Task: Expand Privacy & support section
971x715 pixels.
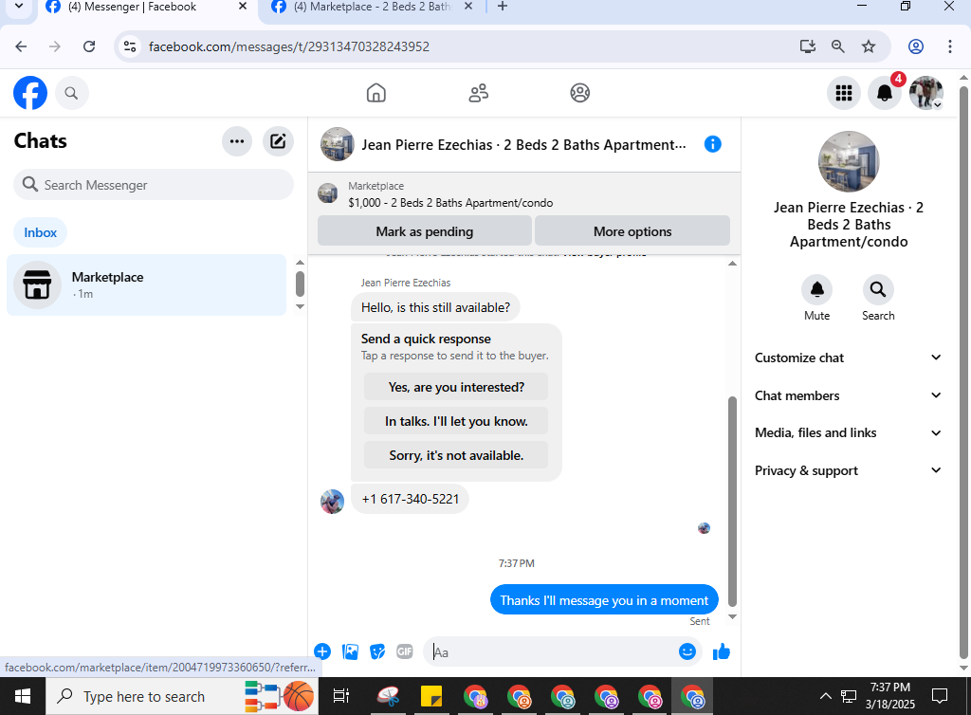Action: [848, 470]
